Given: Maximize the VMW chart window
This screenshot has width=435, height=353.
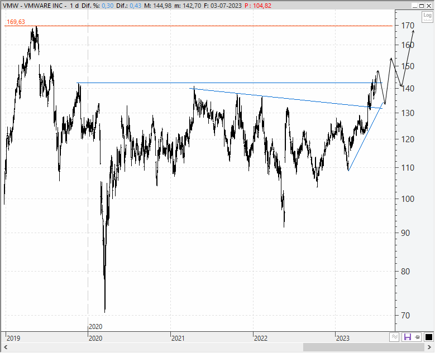Looking at the screenshot, I should tap(422, 6).
